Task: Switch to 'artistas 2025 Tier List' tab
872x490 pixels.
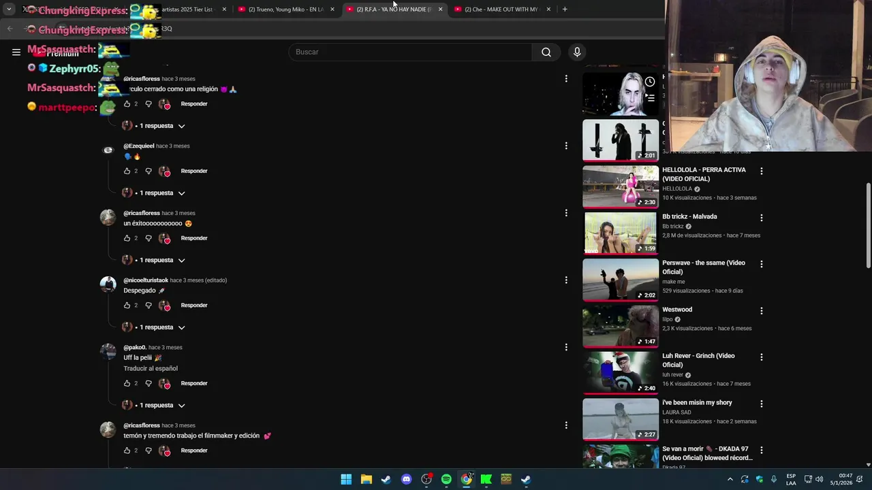Action: coord(181,10)
